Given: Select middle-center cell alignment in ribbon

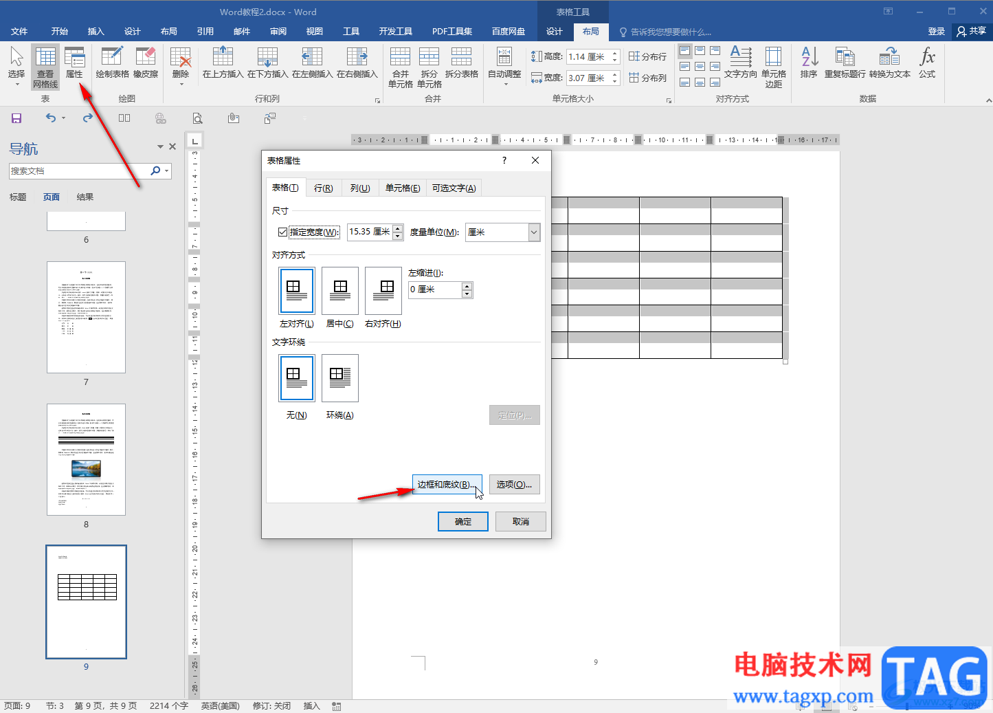Looking at the screenshot, I should pos(700,67).
